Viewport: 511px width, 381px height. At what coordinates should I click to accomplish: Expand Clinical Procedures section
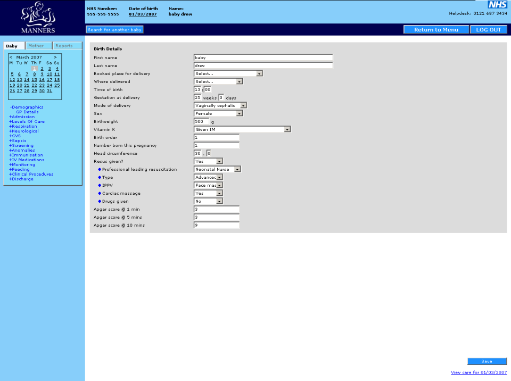[x=31, y=175]
